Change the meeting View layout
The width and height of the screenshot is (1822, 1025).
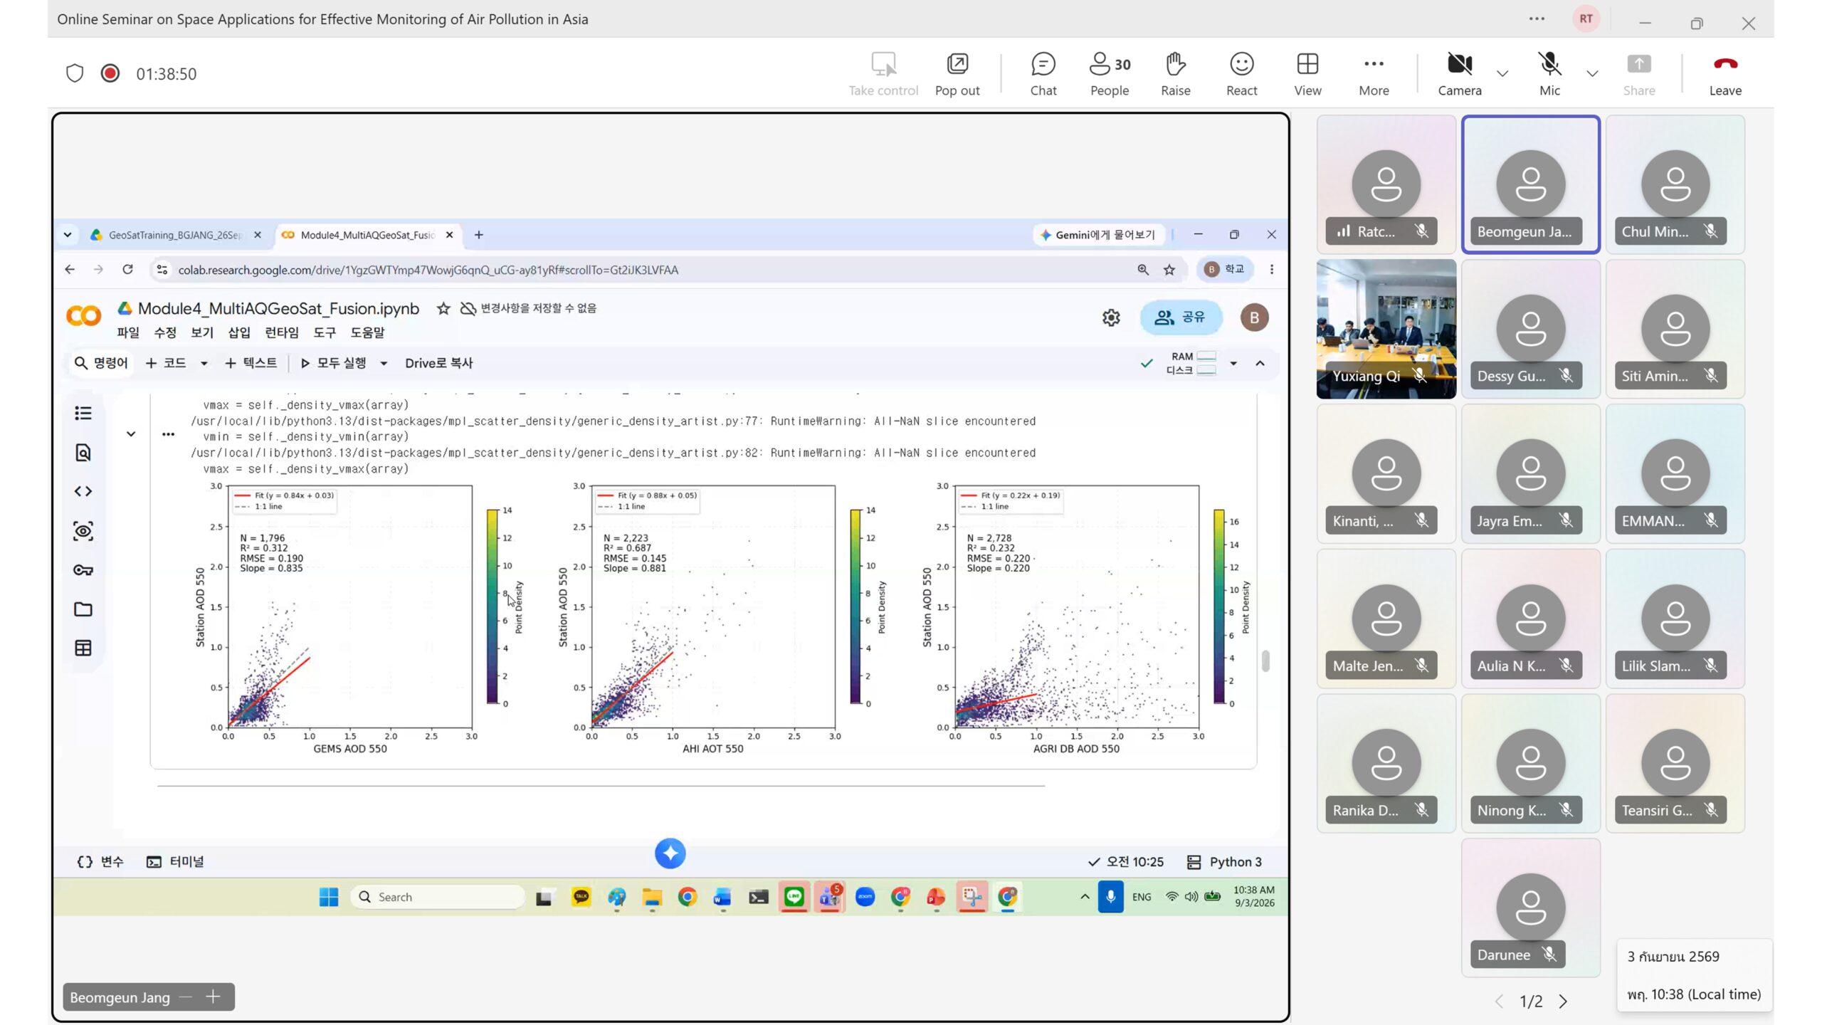click(x=1307, y=73)
